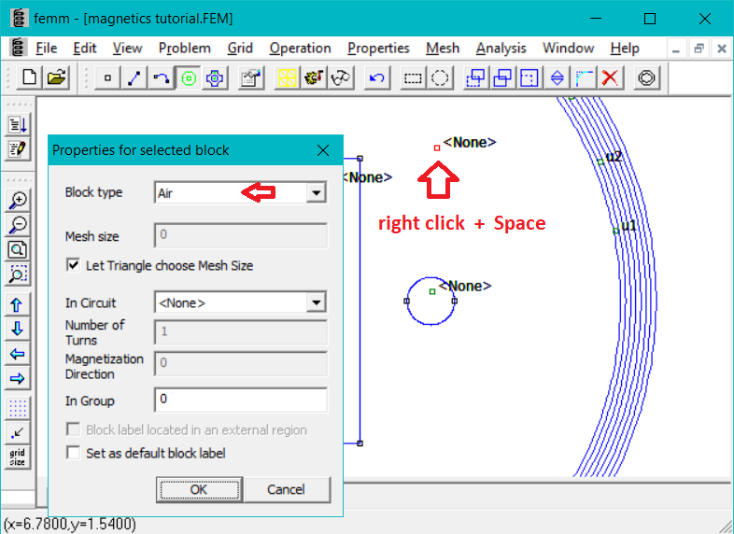Viewport: 734px width, 534px height.
Task: Uncheck Let Triangle choose Mesh Size
Action: tap(74, 266)
